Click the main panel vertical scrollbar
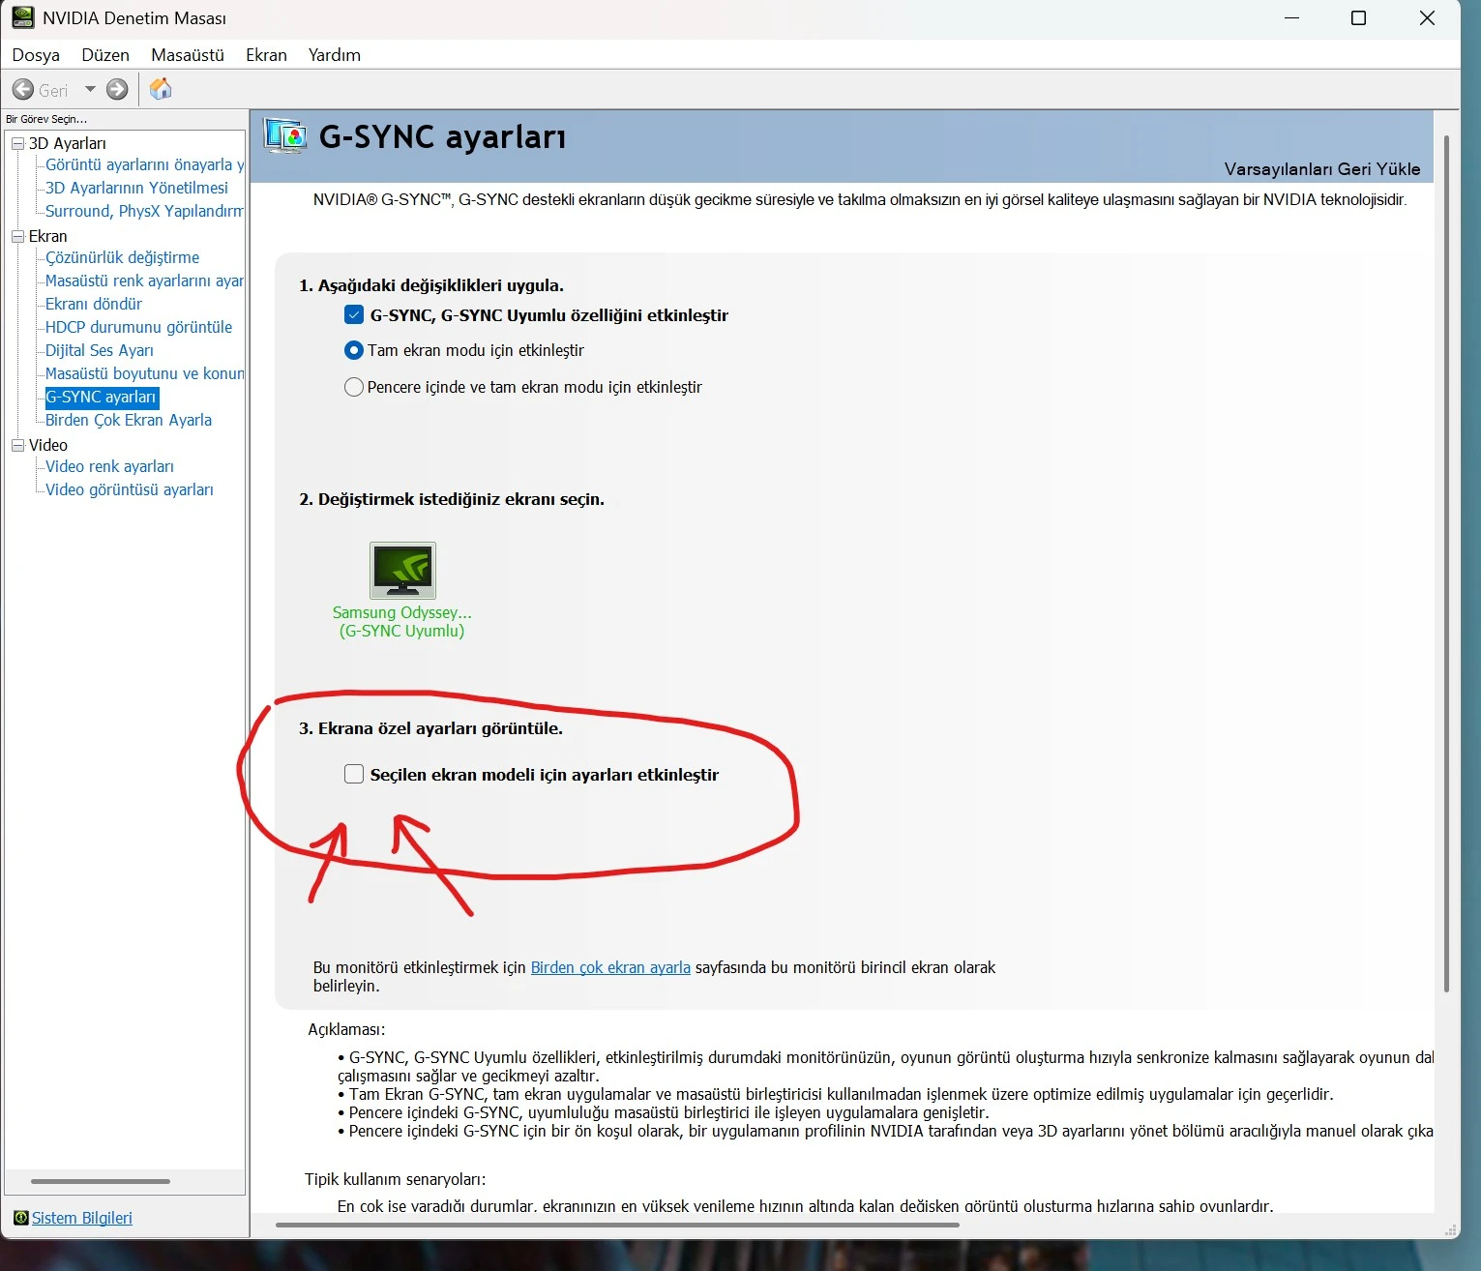Viewport: 1481px width, 1271px height. point(1446,563)
